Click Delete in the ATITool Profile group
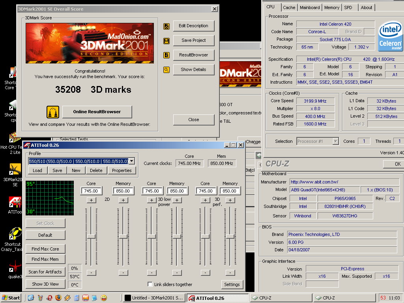This screenshot has width=404, height=303. tap(96, 170)
